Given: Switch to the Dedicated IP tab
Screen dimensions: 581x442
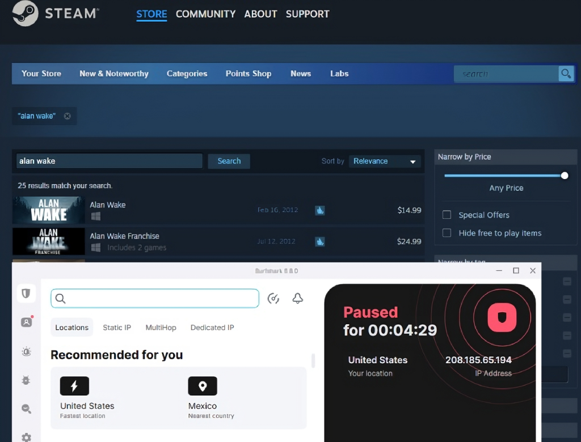Looking at the screenshot, I should 212,328.
